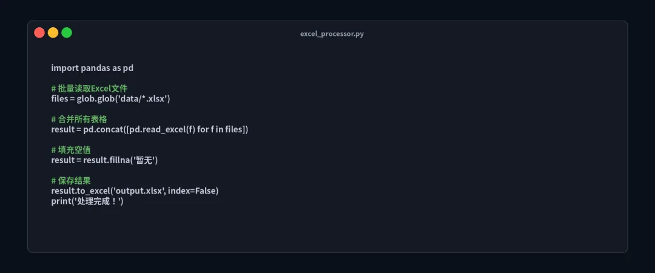655x273 pixels.
Task: Click the '# 保存结果' comment
Action: pos(71,181)
